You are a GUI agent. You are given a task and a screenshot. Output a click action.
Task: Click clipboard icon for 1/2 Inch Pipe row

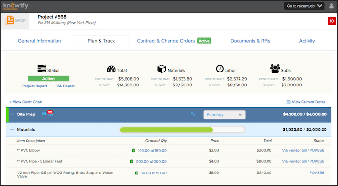tap(136, 173)
